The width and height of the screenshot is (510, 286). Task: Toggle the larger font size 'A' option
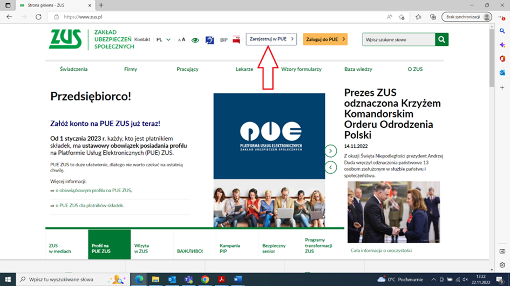(183, 39)
